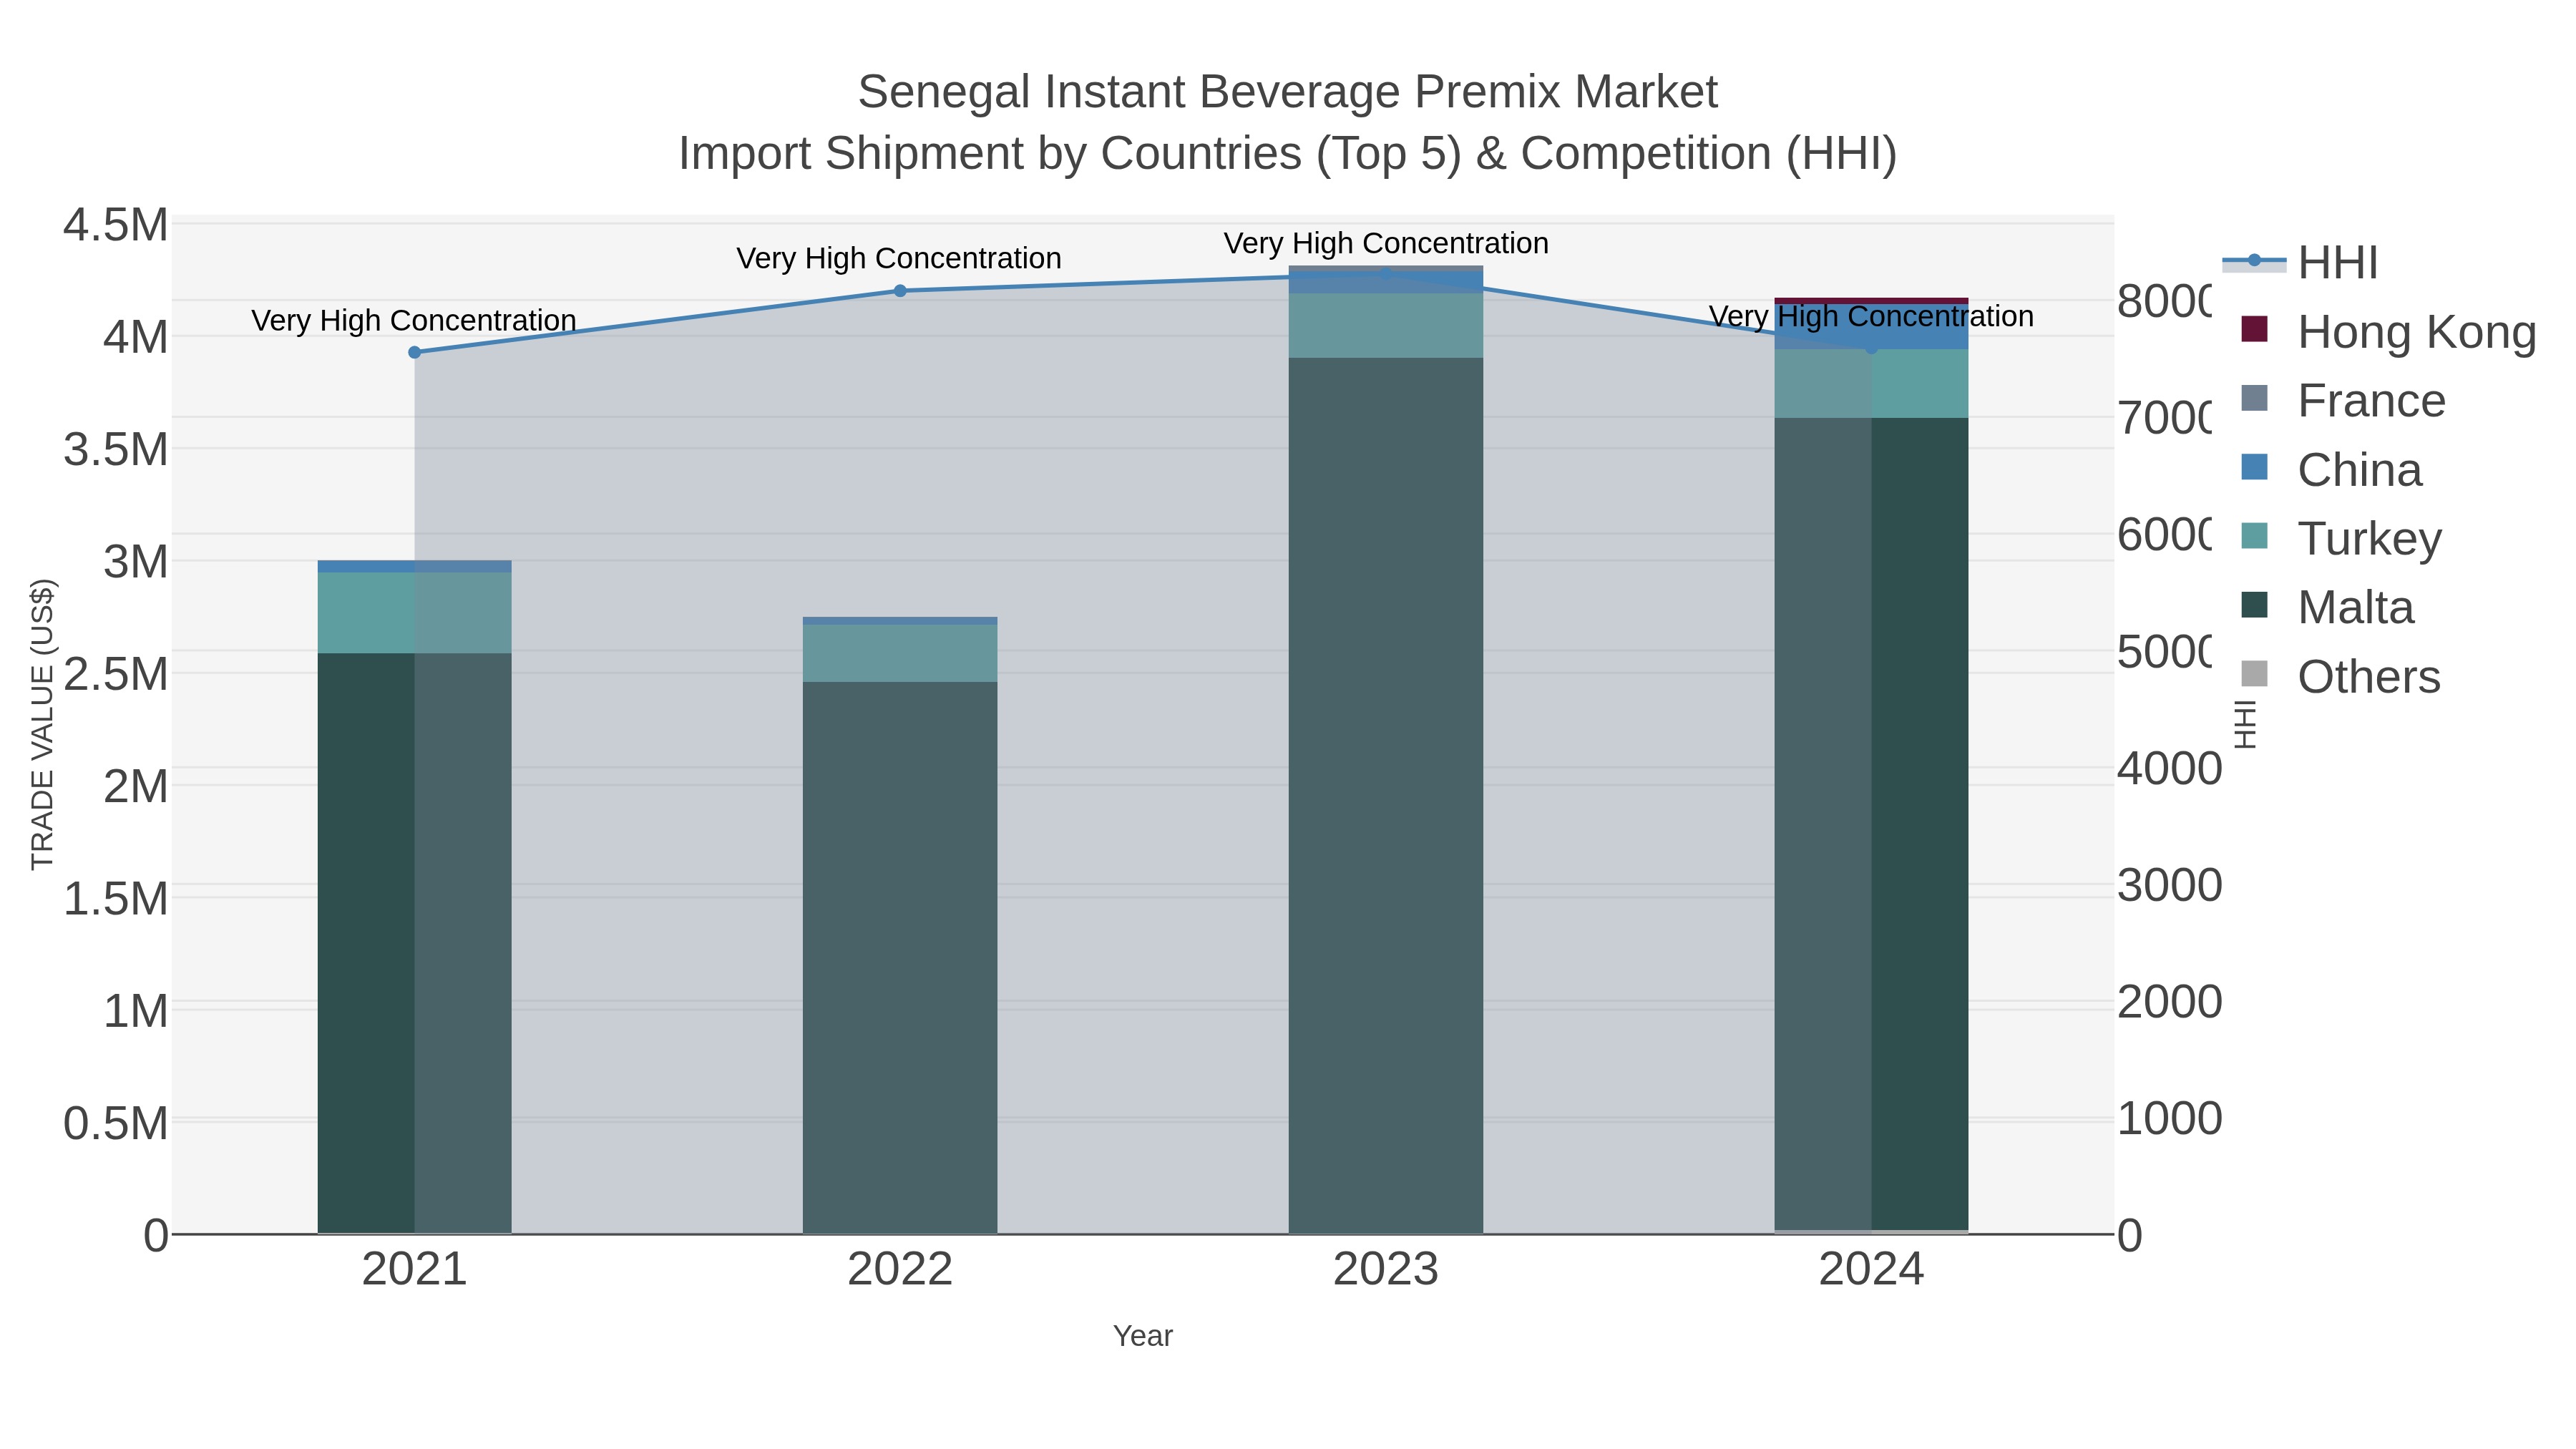Click the 2024 Malta bar segment

[1871, 824]
